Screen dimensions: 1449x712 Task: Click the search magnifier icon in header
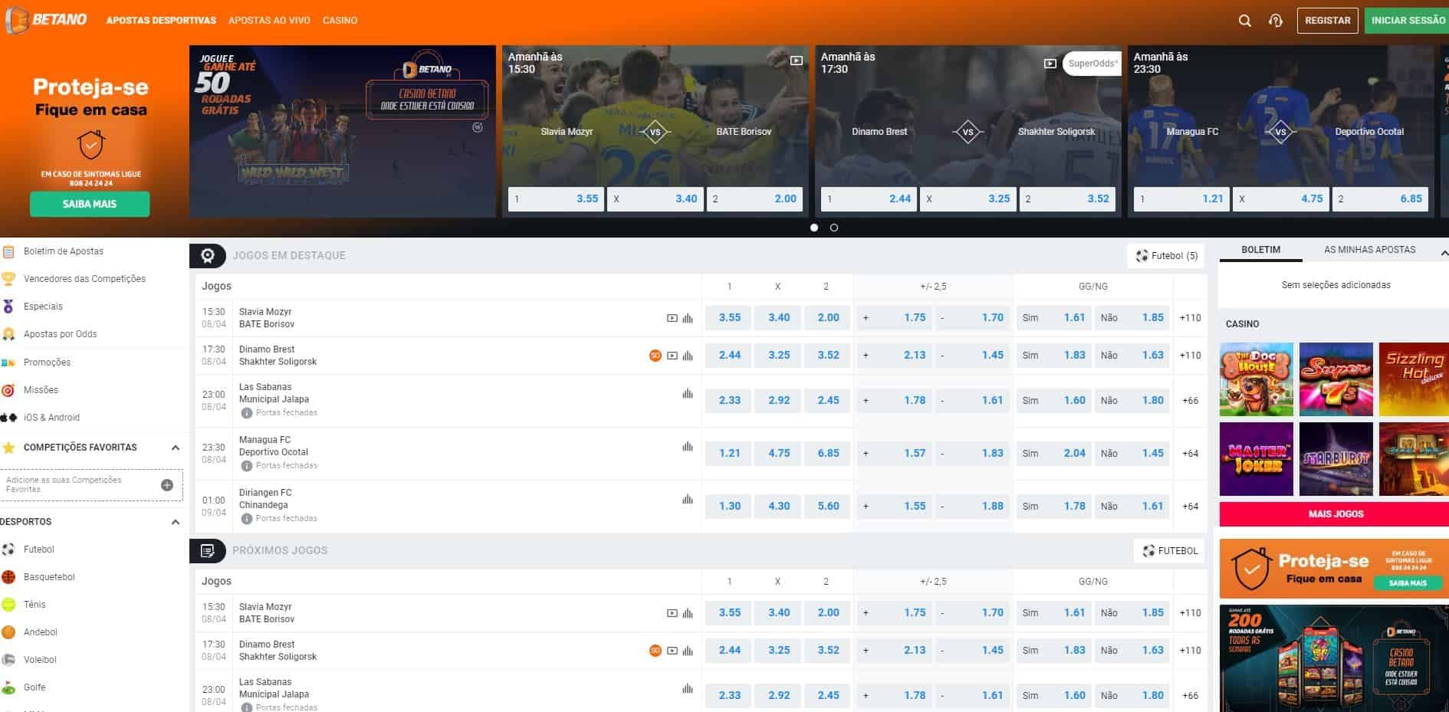(1244, 21)
